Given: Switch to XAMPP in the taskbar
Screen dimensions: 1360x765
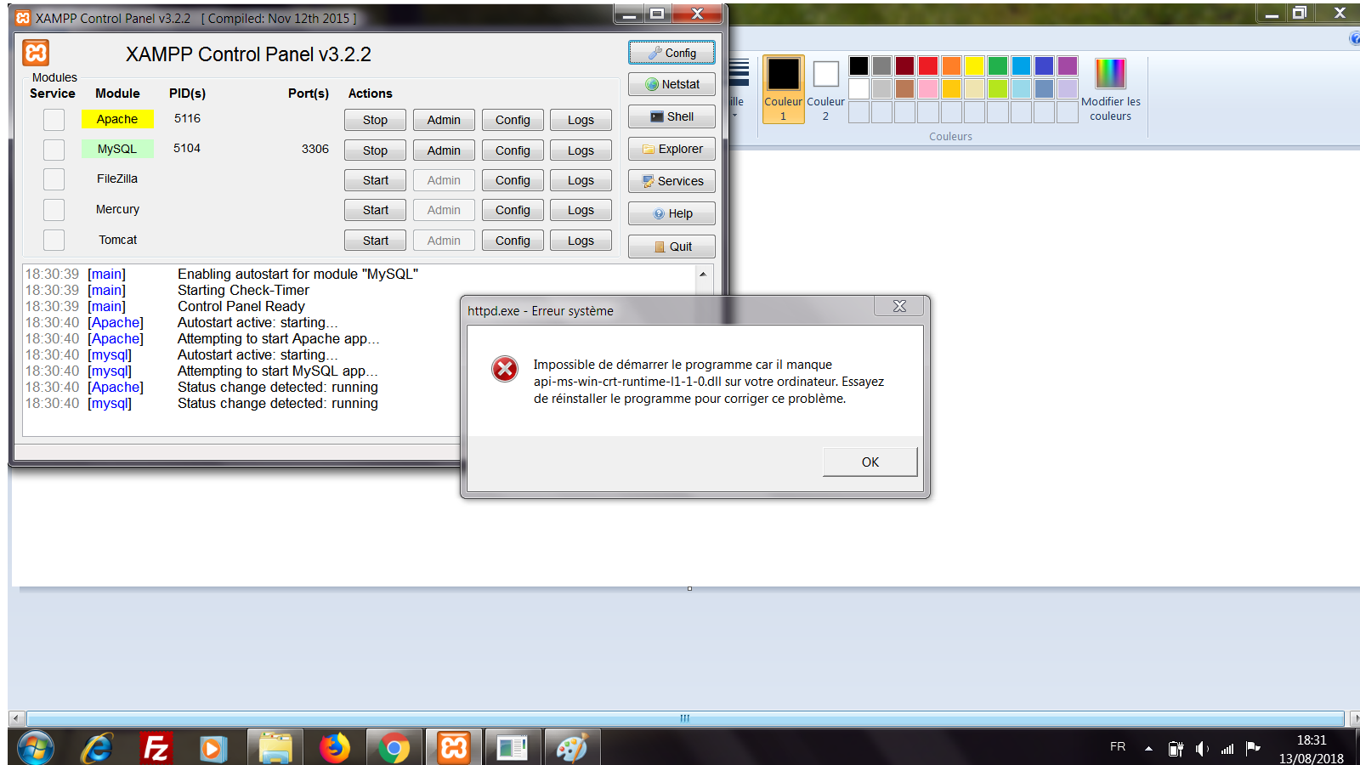Looking at the screenshot, I should (x=453, y=748).
